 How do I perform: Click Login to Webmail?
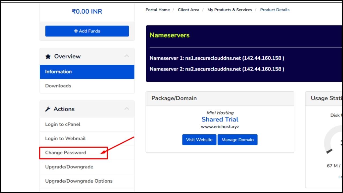pyautogui.click(x=65, y=139)
